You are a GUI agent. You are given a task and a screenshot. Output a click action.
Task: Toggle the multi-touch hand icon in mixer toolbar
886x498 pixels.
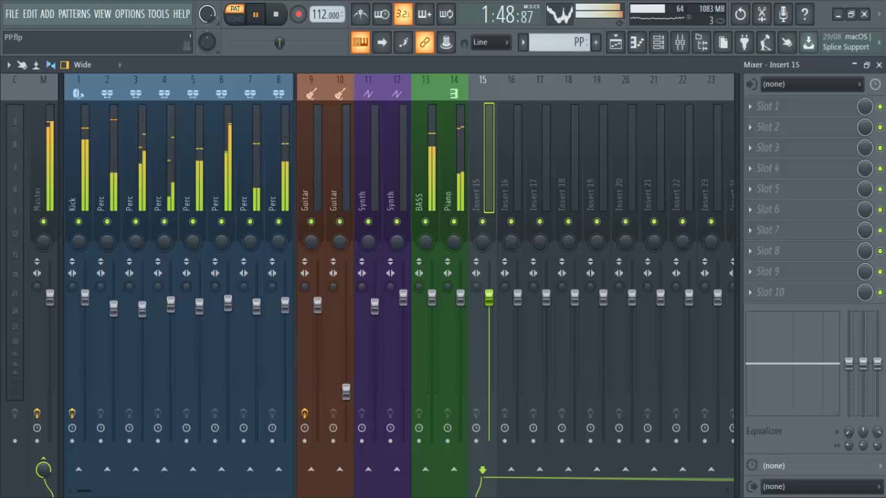(21, 65)
